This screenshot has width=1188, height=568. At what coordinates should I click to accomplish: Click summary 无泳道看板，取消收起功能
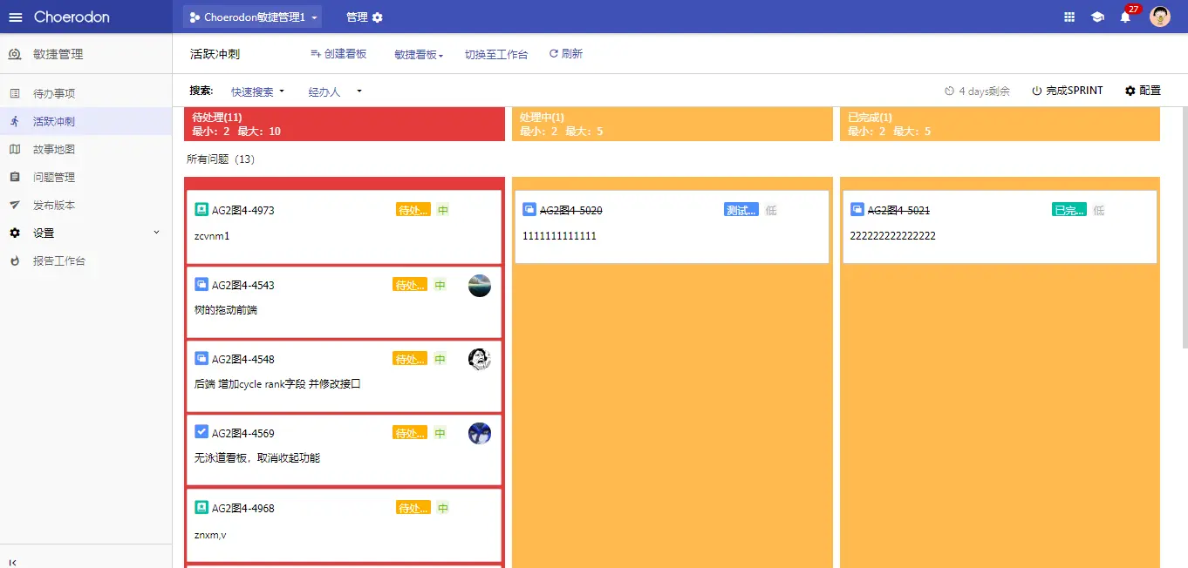tap(257, 458)
